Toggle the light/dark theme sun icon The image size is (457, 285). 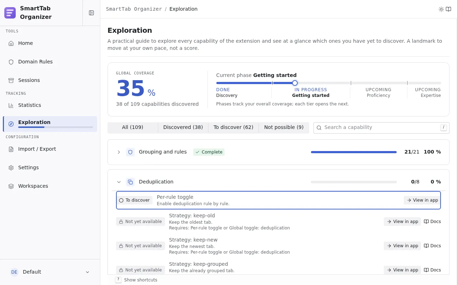click(441, 9)
